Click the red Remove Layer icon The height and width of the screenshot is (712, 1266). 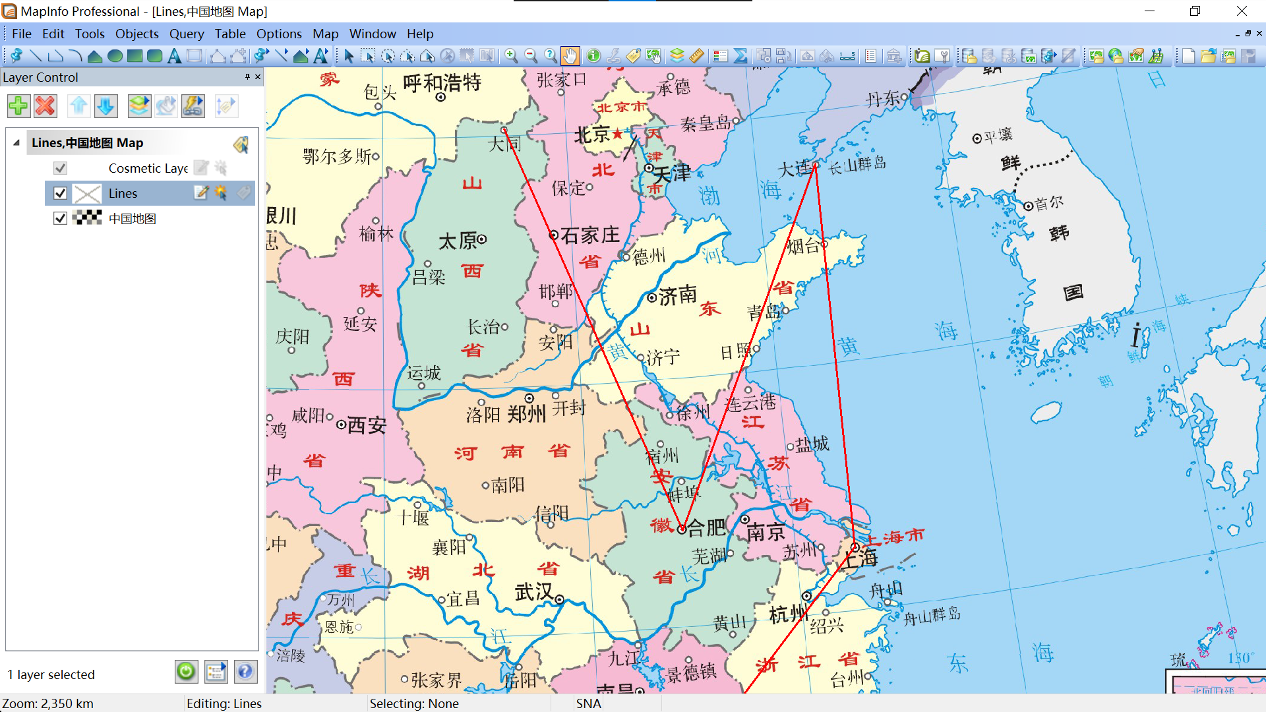(45, 105)
